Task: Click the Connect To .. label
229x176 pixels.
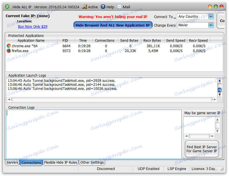Action: pos(165,17)
